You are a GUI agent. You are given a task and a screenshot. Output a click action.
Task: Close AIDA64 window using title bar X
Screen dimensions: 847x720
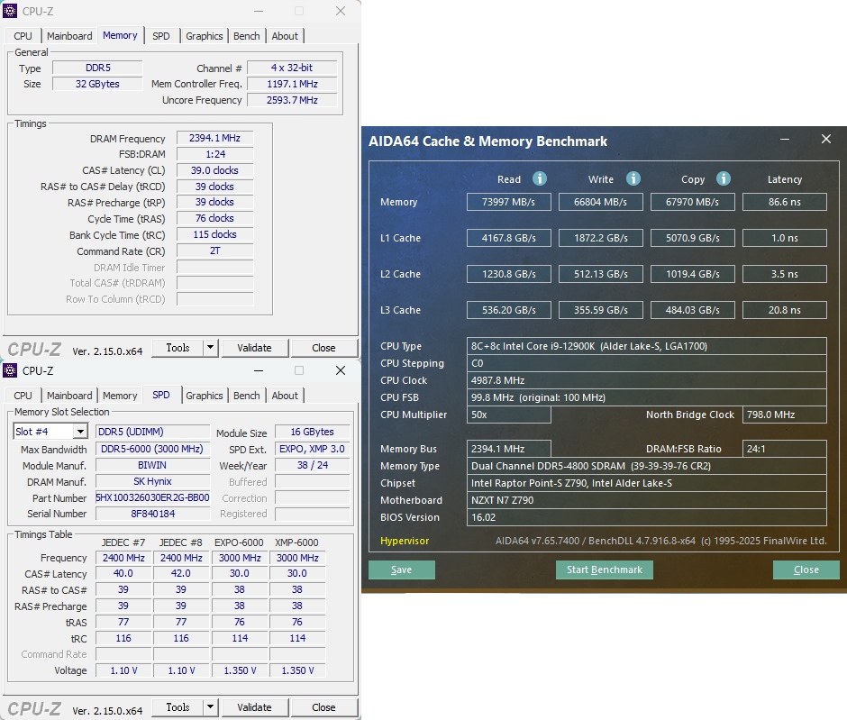(x=826, y=140)
